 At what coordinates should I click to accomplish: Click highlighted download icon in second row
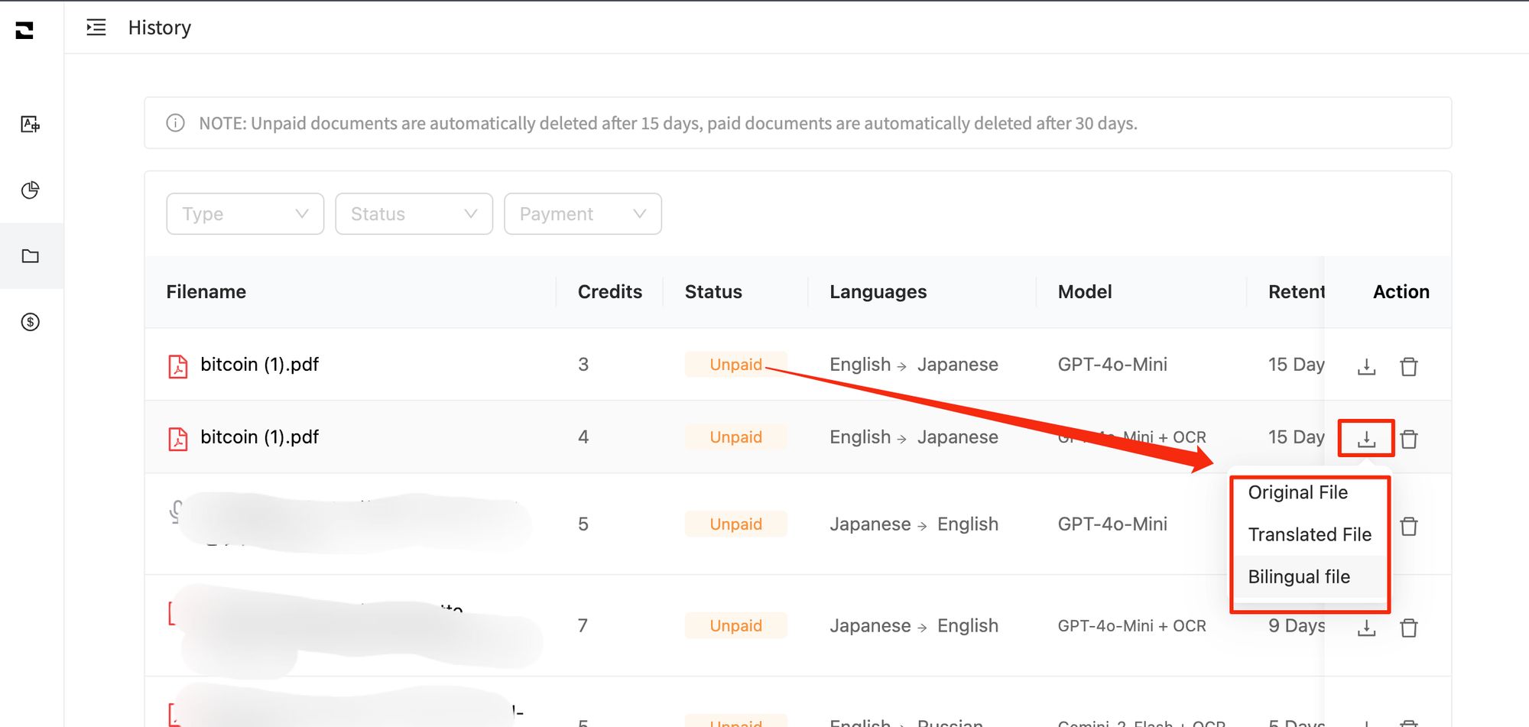(x=1366, y=439)
